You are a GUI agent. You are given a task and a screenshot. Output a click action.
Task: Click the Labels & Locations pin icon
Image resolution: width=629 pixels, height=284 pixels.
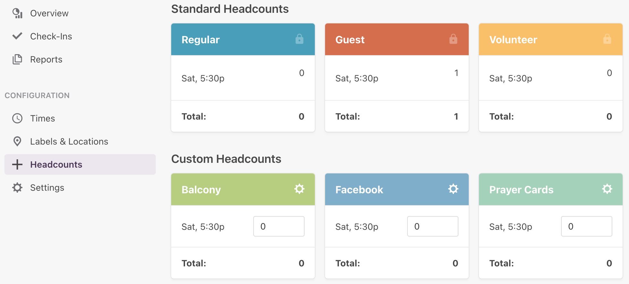(17, 141)
